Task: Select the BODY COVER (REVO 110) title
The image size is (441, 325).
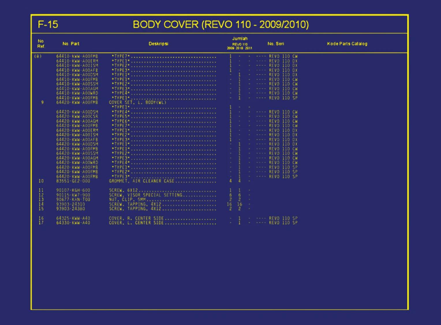Action: coord(221,25)
